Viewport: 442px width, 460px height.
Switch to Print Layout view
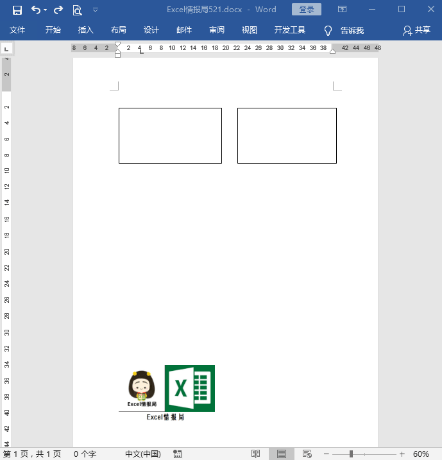pyautogui.click(x=281, y=454)
